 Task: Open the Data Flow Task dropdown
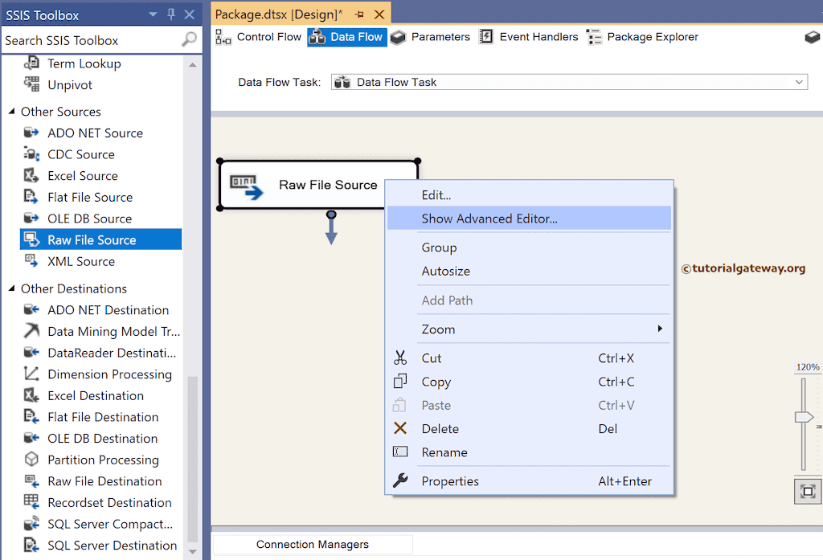(798, 81)
